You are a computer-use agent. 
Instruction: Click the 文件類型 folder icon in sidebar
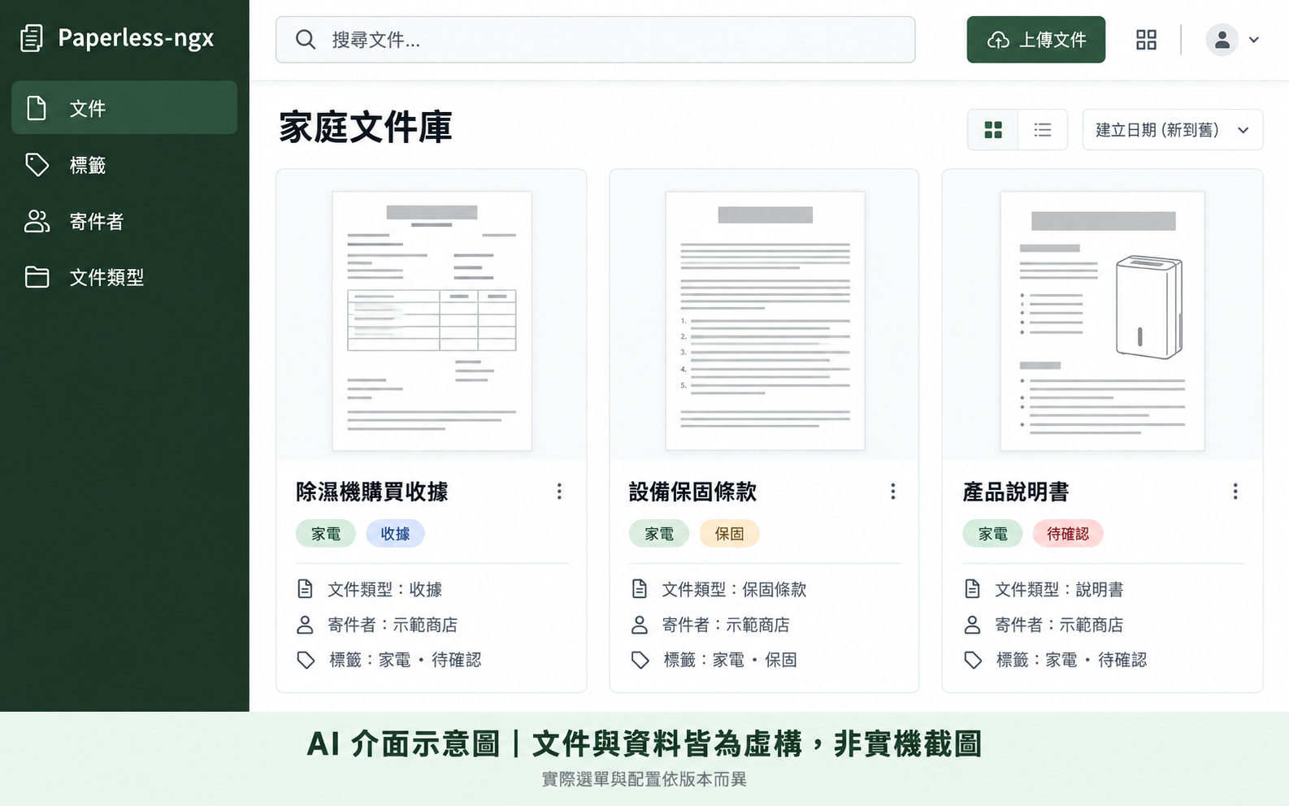click(x=37, y=277)
